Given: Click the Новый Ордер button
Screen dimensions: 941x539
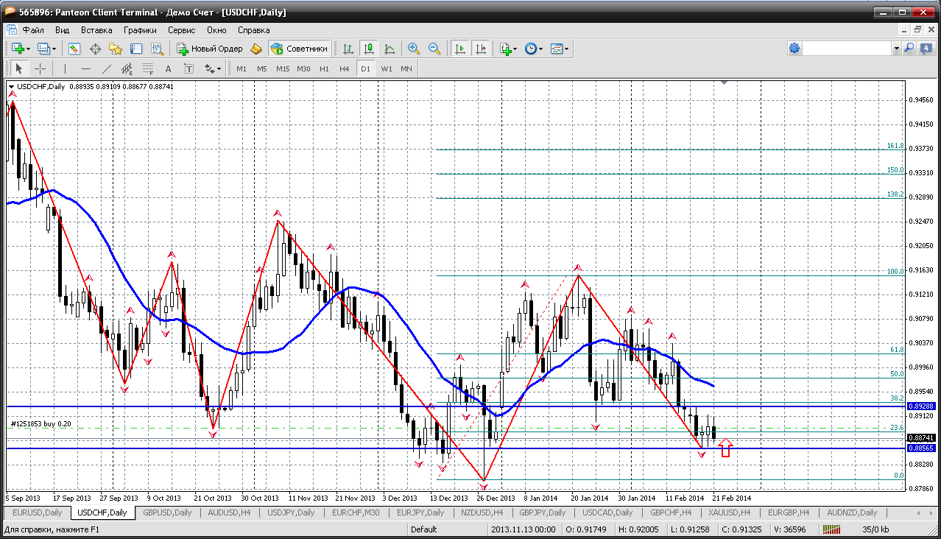Looking at the screenshot, I should (210, 49).
